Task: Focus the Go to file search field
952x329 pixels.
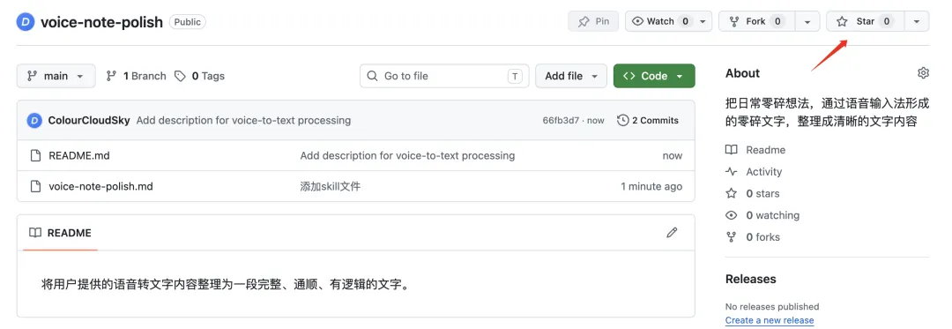Action: pyautogui.click(x=443, y=76)
